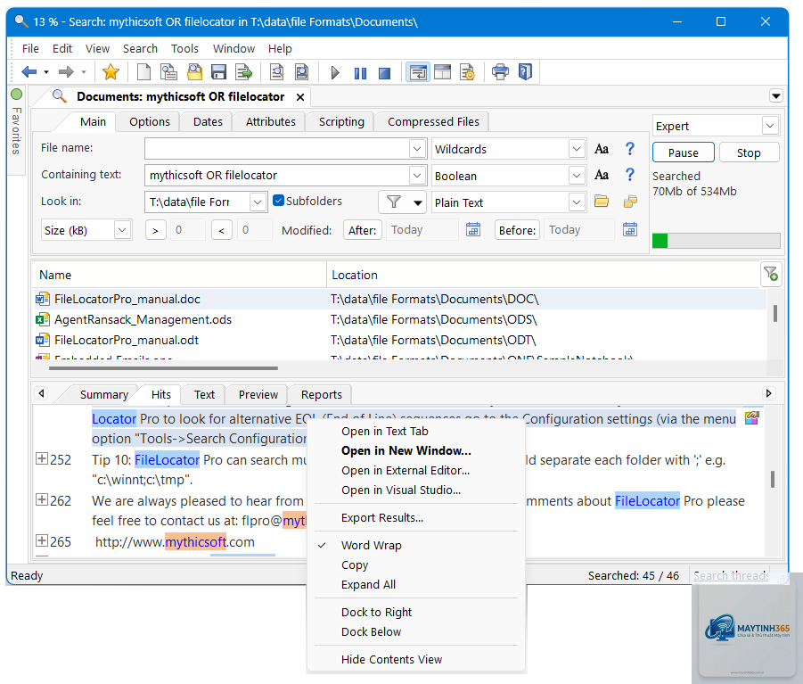Screen dimensions: 803x684
Task: Expand the Boolean expression type dropdown
Action: click(577, 176)
